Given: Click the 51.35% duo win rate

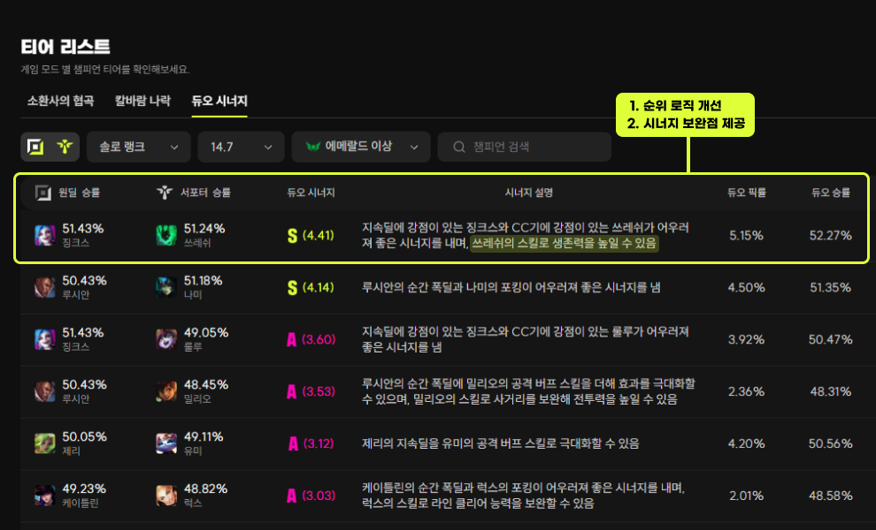Looking at the screenshot, I should [x=831, y=287].
